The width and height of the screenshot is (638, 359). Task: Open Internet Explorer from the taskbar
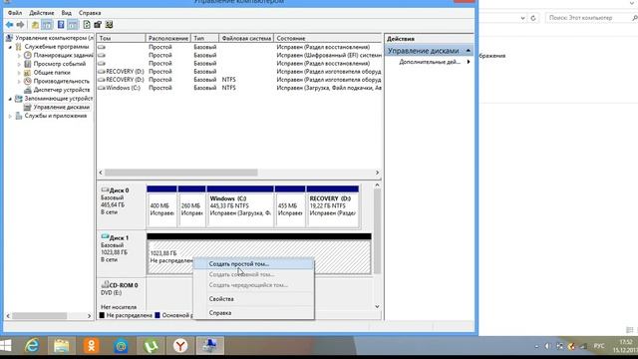point(32,346)
